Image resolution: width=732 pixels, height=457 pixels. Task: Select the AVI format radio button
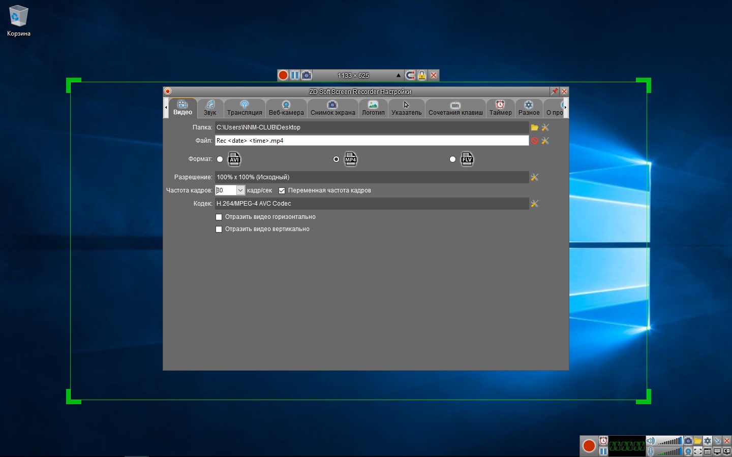point(220,159)
